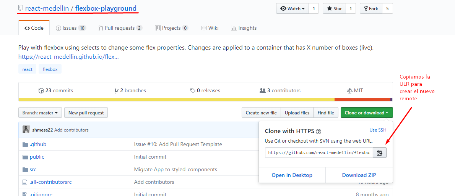Open the Watch dropdown
This screenshot has height=196, width=455.
coord(292,8)
